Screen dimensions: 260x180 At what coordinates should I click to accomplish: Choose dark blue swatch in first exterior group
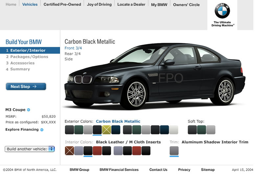pos(116,130)
